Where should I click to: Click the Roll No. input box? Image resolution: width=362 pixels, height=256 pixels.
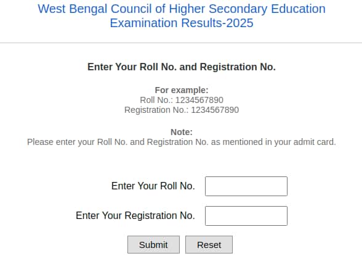click(246, 186)
